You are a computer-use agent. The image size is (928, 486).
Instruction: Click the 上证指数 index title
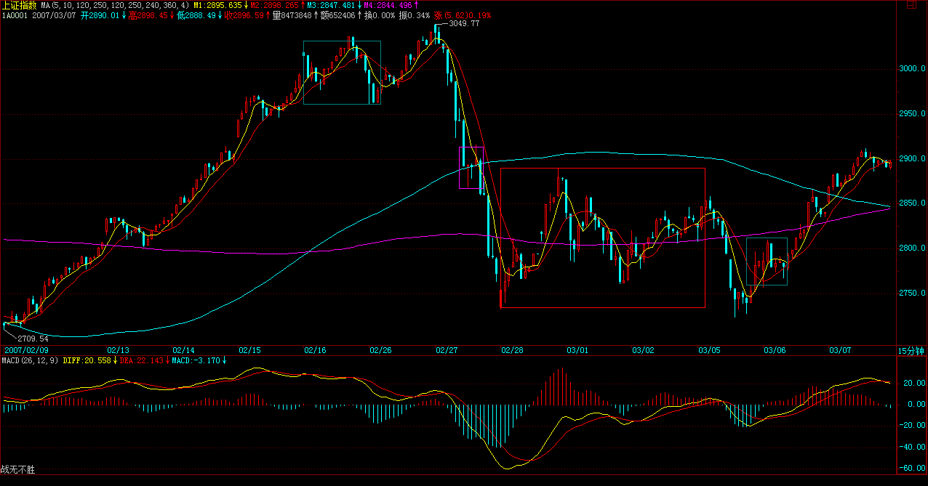(20, 4)
